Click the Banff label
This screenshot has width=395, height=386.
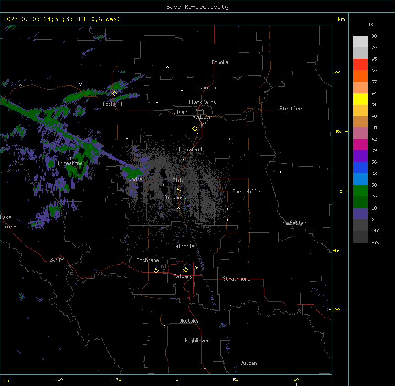(x=57, y=260)
